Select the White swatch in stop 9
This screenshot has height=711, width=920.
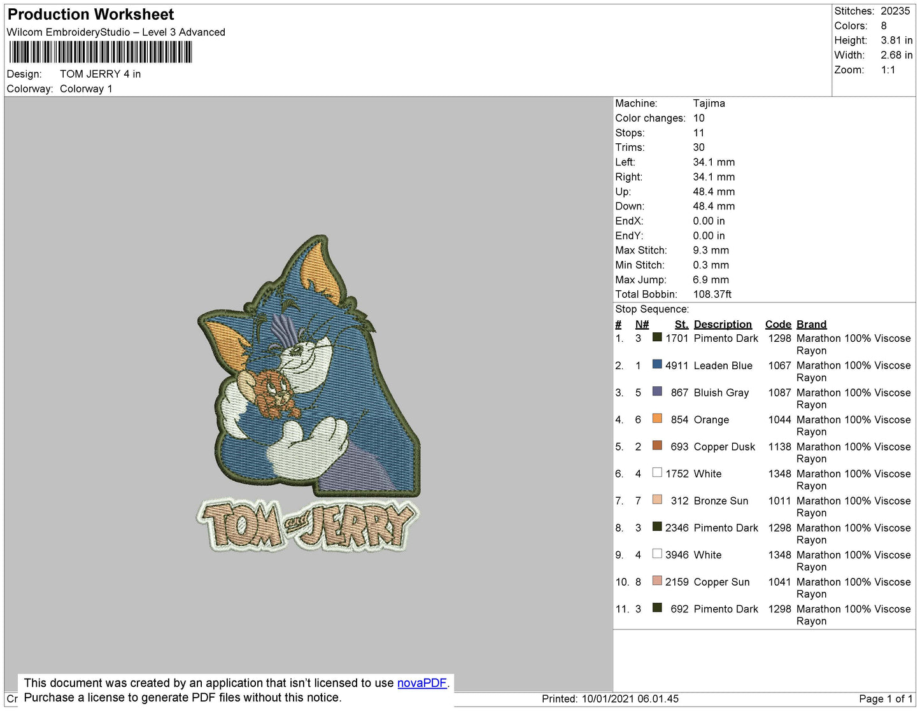click(657, 554)
